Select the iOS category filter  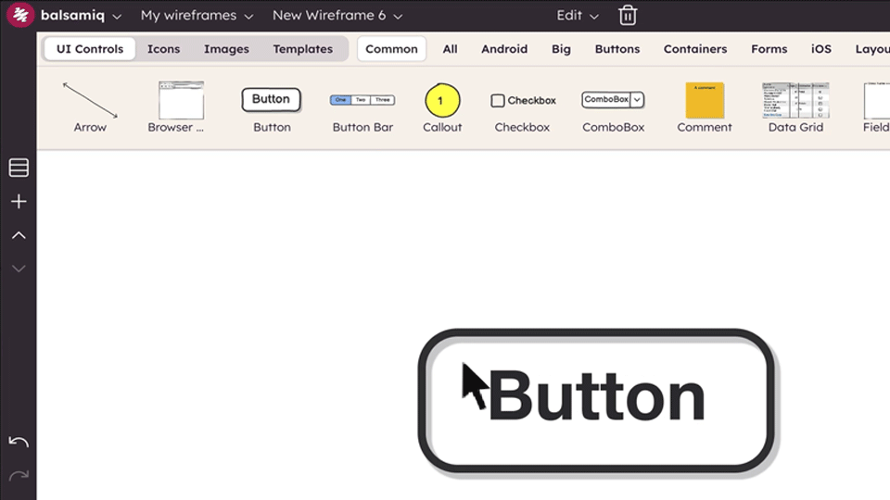820,49
